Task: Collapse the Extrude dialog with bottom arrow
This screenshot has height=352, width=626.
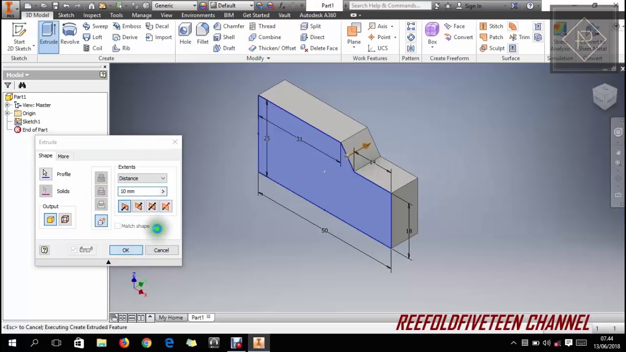Action: [109, 263]
